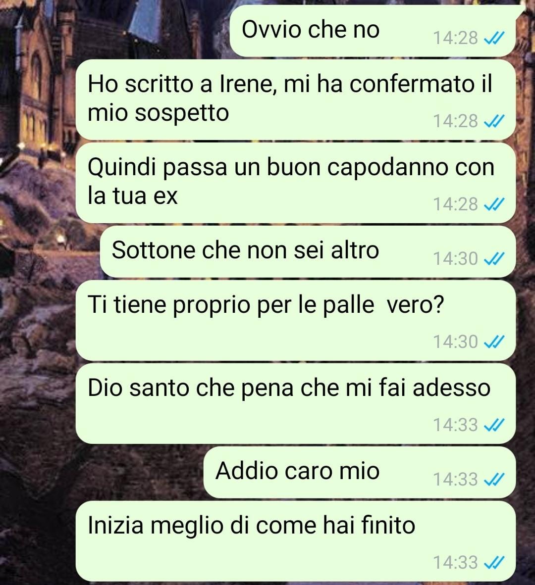The width and height of the screenshot is (535, 585).
Task: Click the 14:33 timestamp on 'Addio caro mio'
Action: [455, 480]
